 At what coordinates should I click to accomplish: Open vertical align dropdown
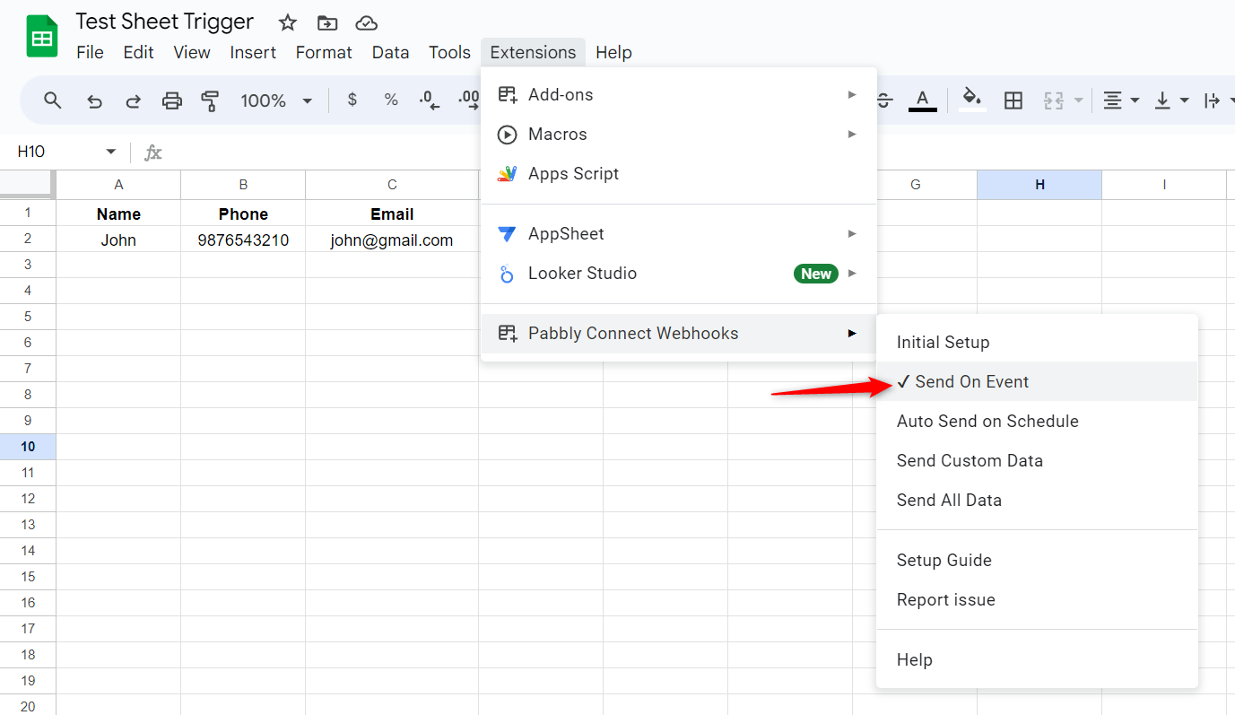tap(1171, 100)
